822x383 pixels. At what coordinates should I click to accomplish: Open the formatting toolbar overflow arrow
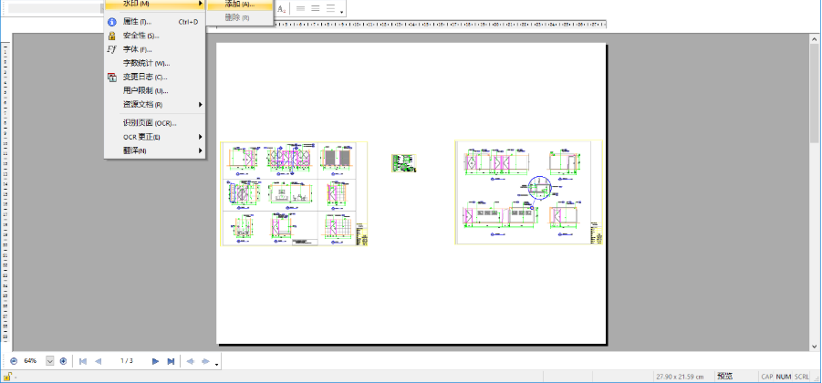[x=342, y=12]
